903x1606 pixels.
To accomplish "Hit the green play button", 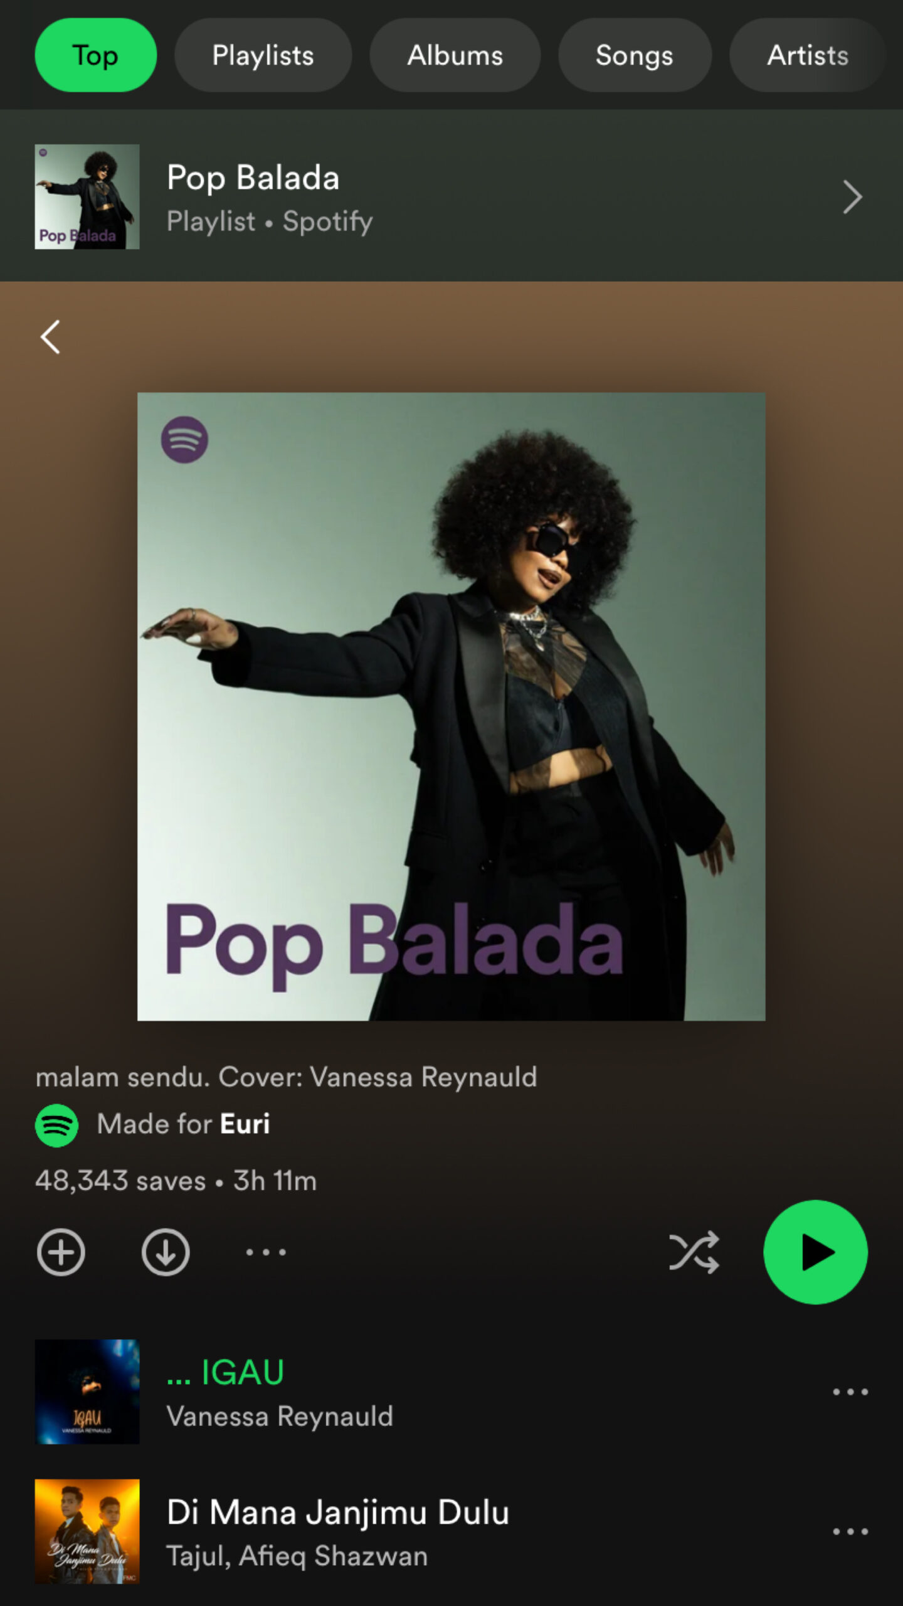I will click(815, 1252).
